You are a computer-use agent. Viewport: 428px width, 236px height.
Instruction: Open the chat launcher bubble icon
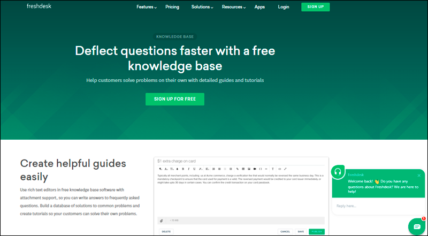417,227
